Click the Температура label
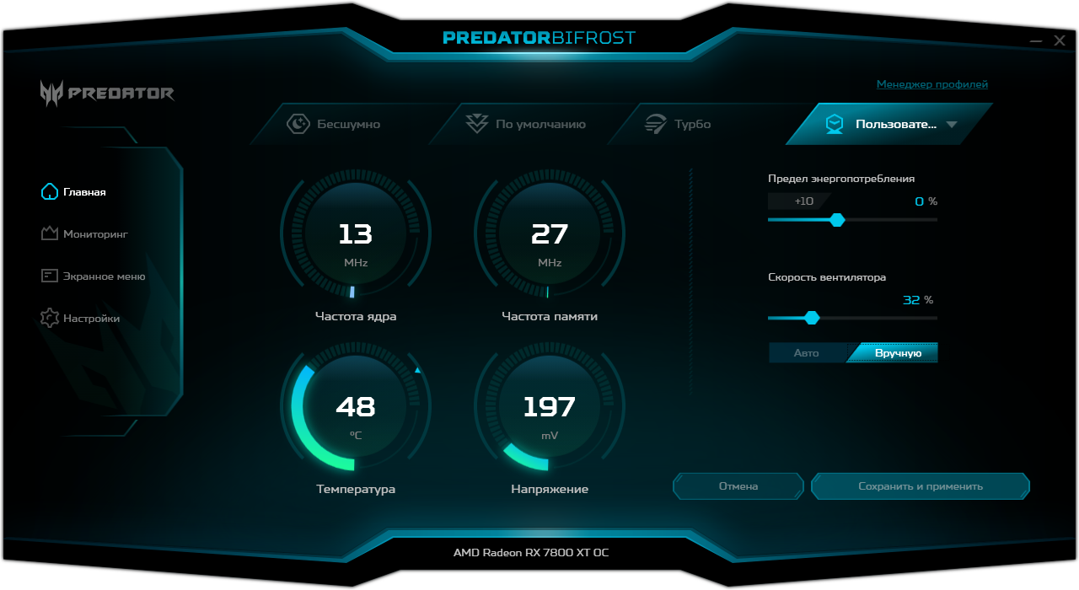Image resolution: width=1079 pixels, height=590 pixels. tap(356, 489)
